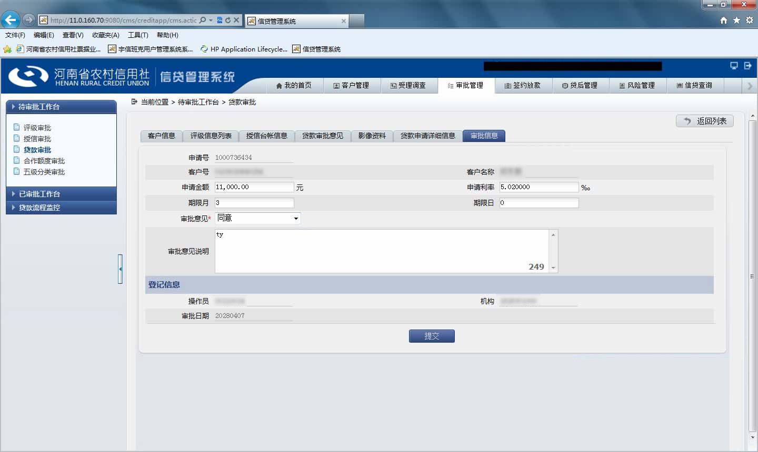Viewport: 758px width, 452px height.
Task: Click the logout icon in header
Action: [x=747, y=66]
